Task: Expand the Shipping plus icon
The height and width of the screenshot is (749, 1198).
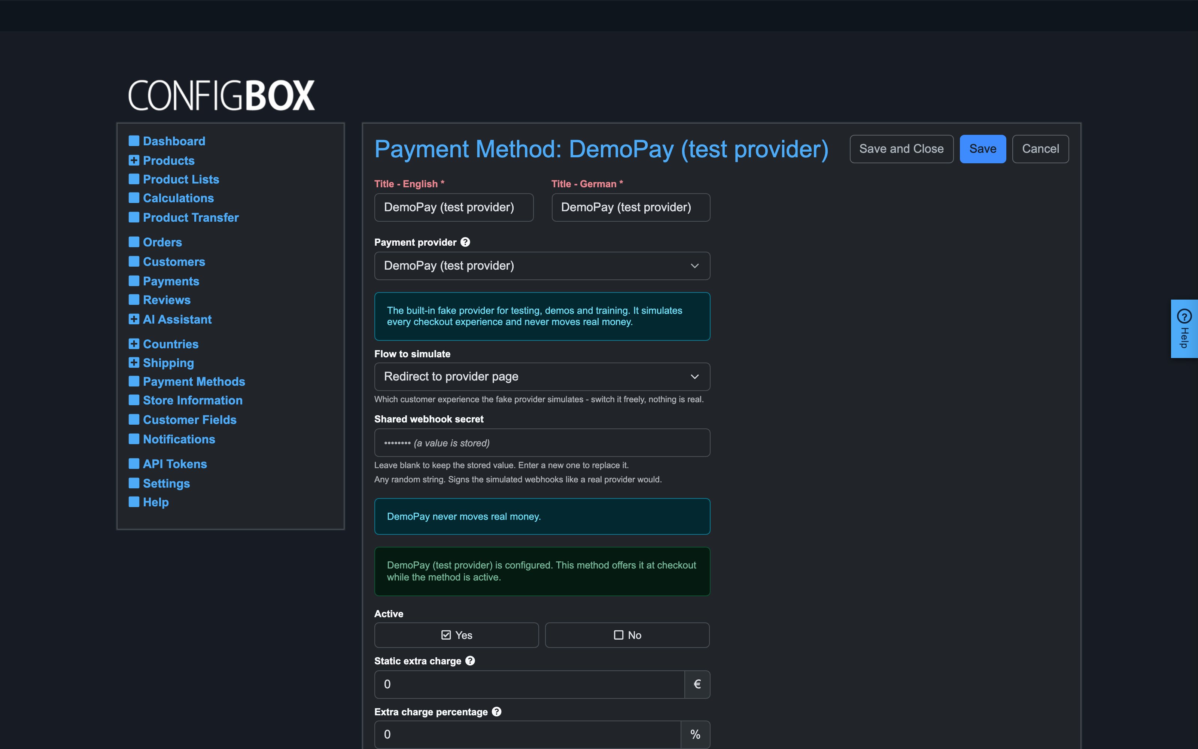Action: (x=134, y=363)
